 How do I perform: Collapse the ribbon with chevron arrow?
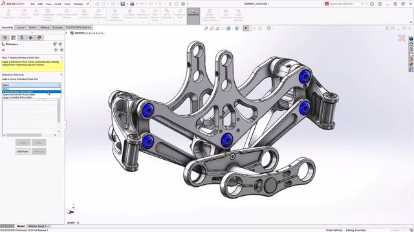point(411,23)
